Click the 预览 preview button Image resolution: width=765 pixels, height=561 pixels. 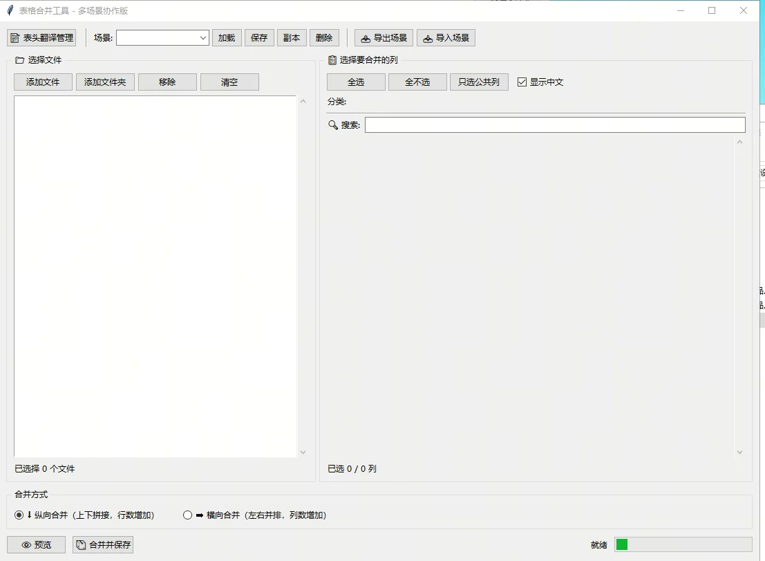(36, 545)
